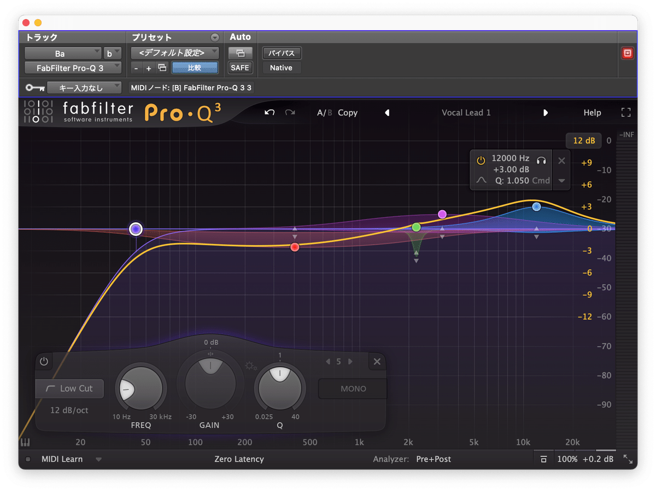Toggle the バイパス bypass button

point(282,53)
